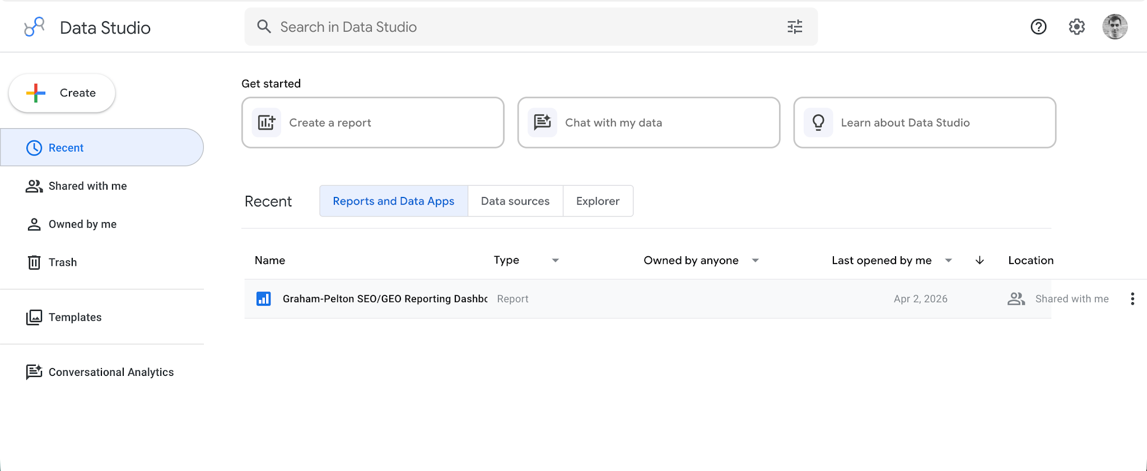The height and width of the screenshot is (471, 1147).
Task: Switch to the Explorer tab
Action: [x=598, y=201]
